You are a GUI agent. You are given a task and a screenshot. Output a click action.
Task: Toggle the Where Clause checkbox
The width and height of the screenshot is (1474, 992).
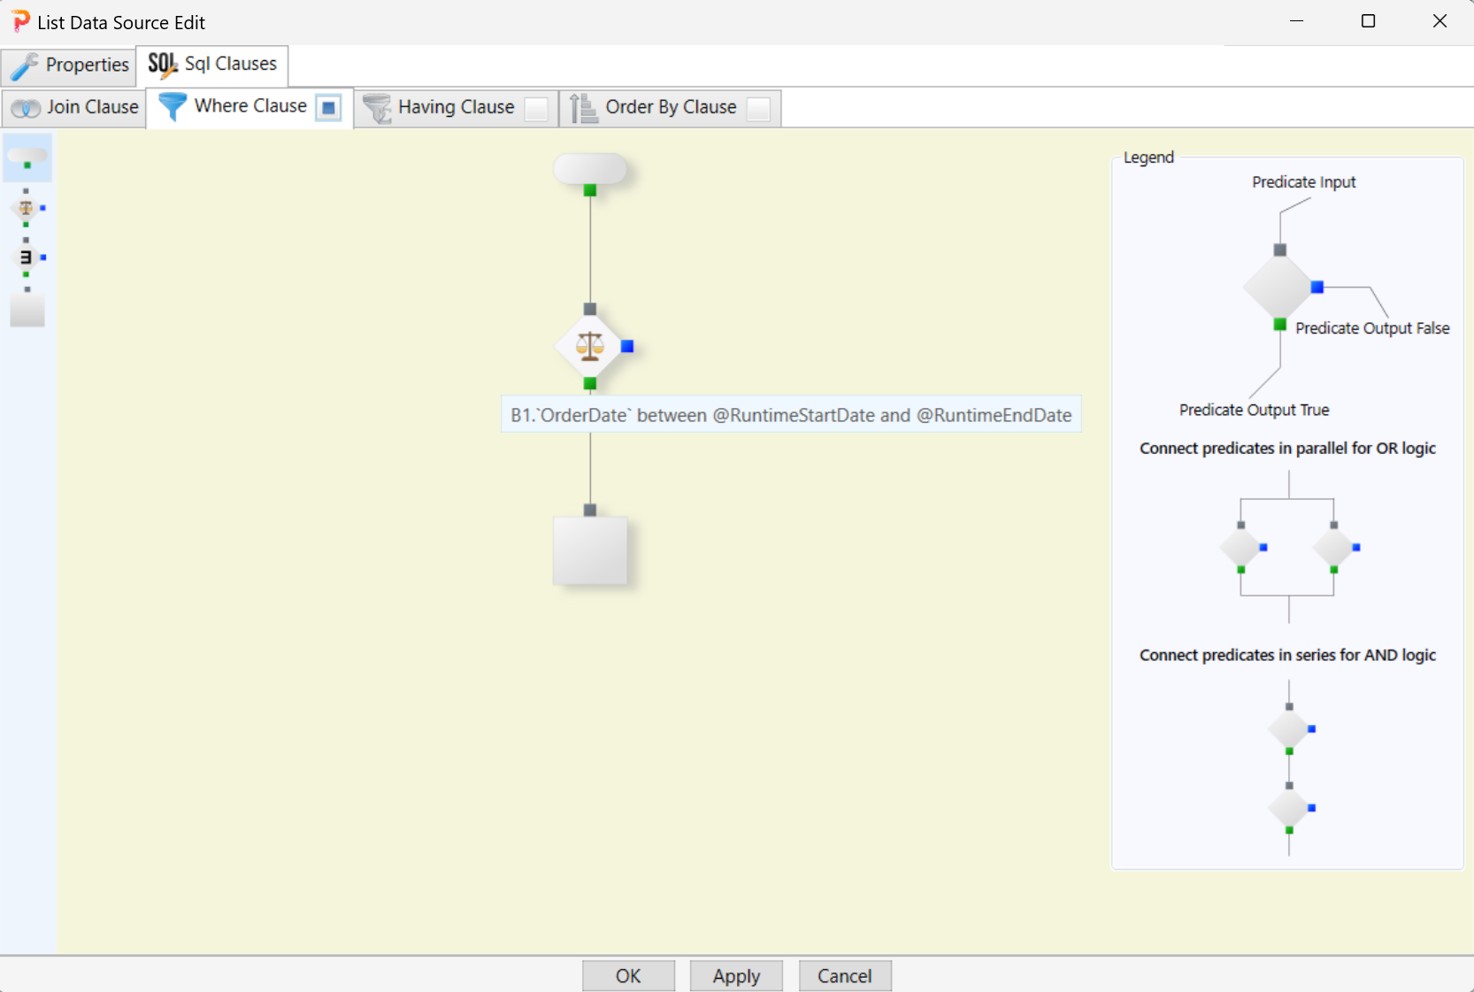(x=328, y=107)
